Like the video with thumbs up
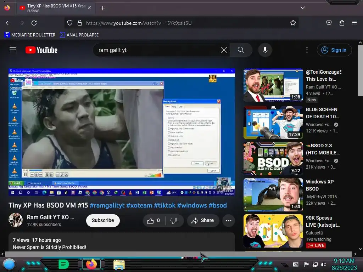The width and height of the screenshot is (363, 272). click(154, 221)
